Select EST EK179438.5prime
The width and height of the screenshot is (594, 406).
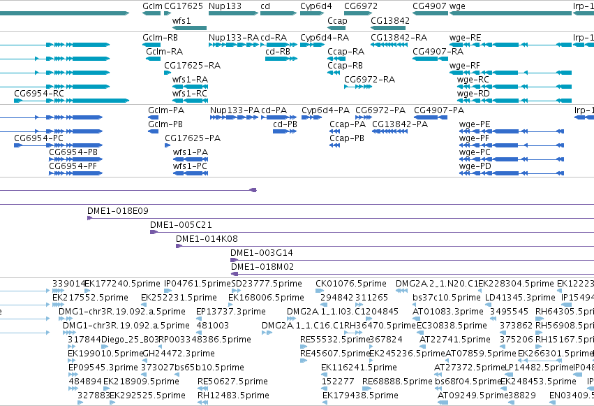360,396
